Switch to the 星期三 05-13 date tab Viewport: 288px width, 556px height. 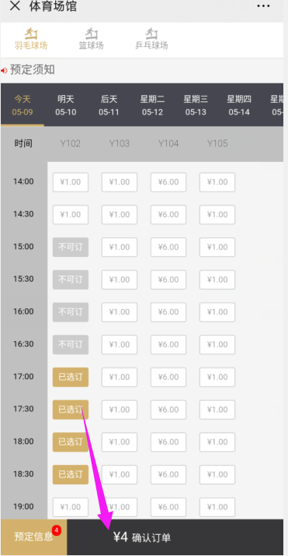(196, 105)
